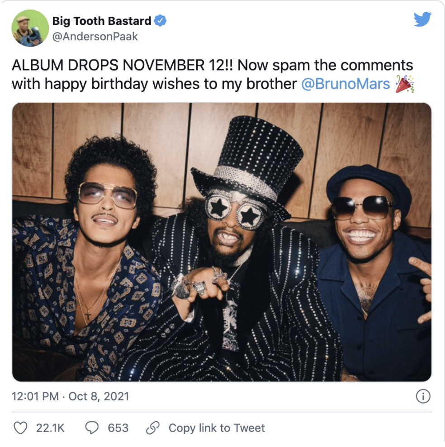Click the tweet text about album drop
This screenshot has height=447, width=445.
point(213,75)
